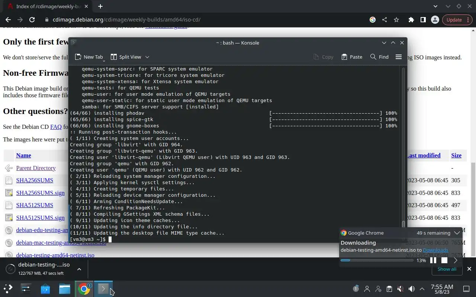476x297 pixels.
Task: Reload the Debian index page
Action: pyautogui.click(x=32, y=20)
